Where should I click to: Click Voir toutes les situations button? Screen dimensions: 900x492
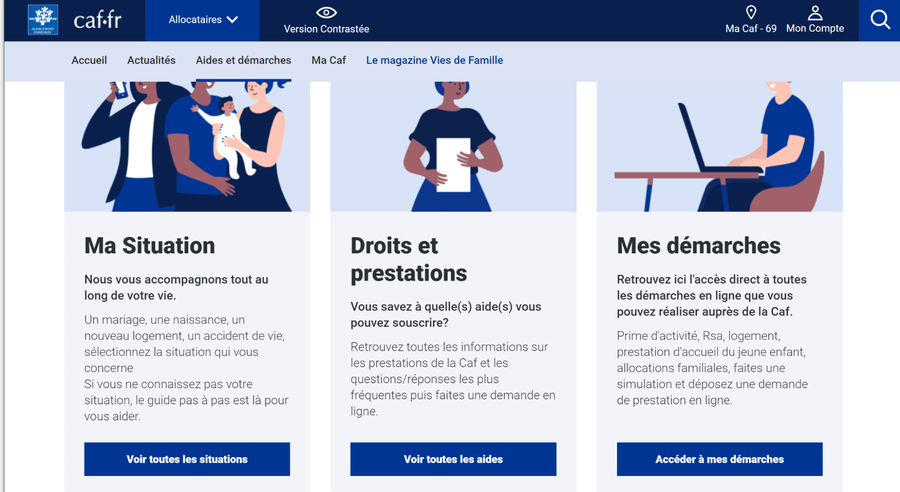pyautogui.click(x=187, y=459)
